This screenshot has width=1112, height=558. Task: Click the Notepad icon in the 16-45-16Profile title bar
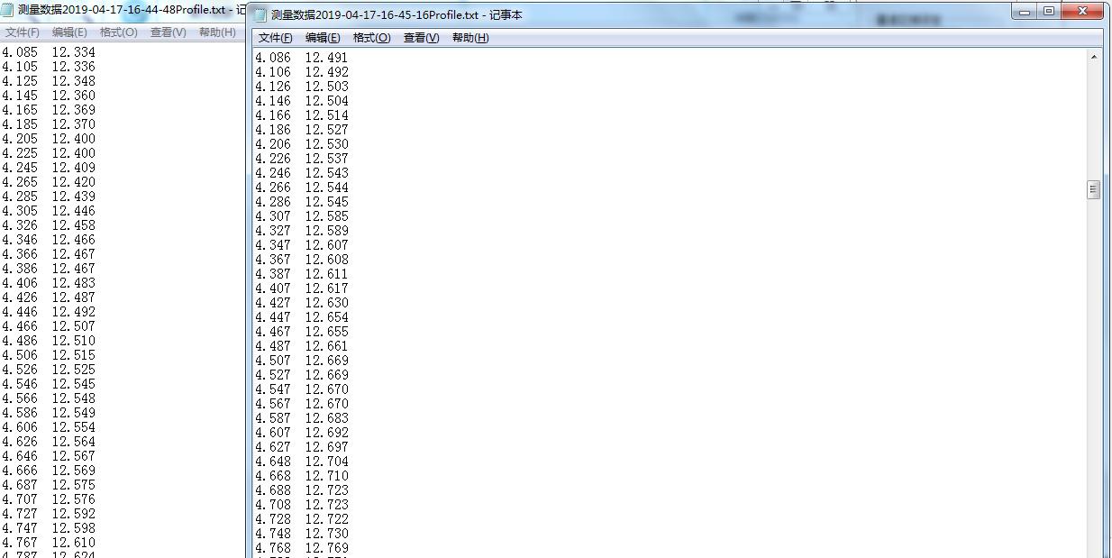260,15
